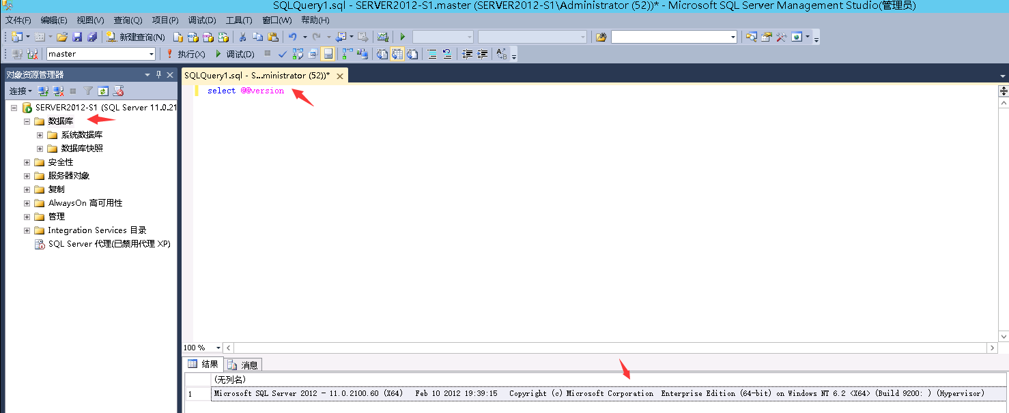This screenshot has height=413, width=1009.
Task: Select SQL Server 代理 tree item
Action: click(109, 244)
